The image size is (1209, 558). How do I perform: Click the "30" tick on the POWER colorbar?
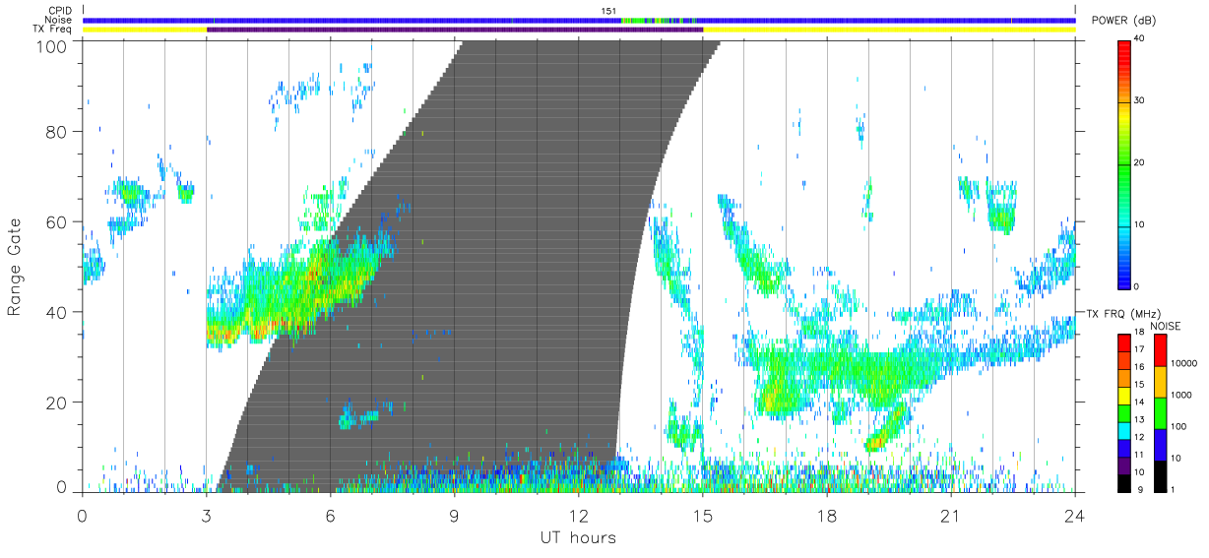1141,100
